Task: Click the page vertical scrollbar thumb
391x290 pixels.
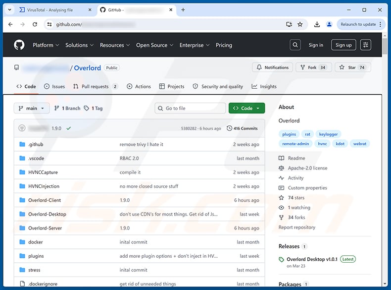Action: pos(385,46)
